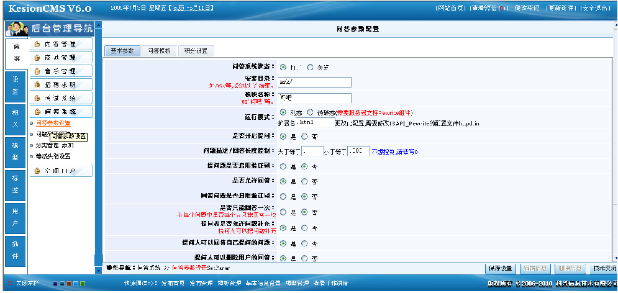618x293 pixels.
Task: Choose 动态 for 运行模式
Action: (283, 112)
